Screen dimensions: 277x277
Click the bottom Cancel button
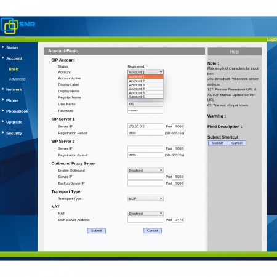(x=153, y=231)
